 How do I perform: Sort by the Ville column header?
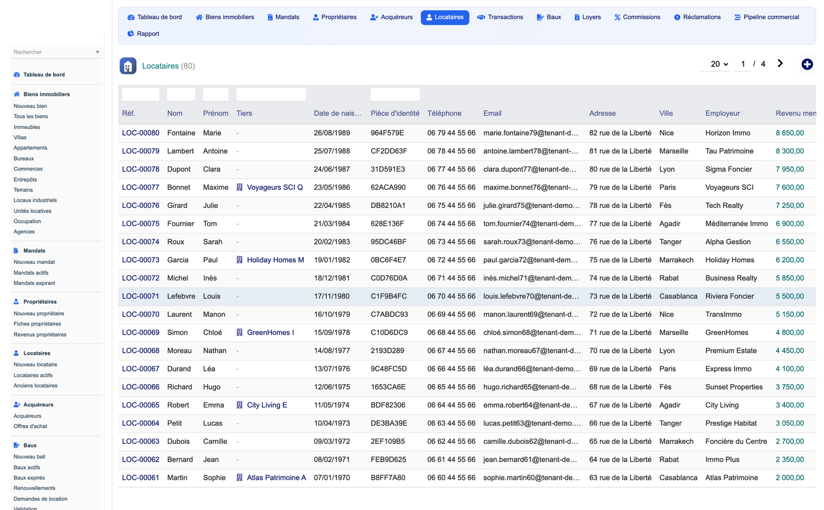(x=666, y=113)
